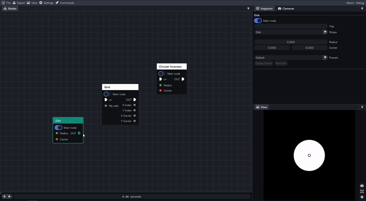The image size is (366, 201).
Task: Open the Commands menu
Action: (x=65, y=3)
